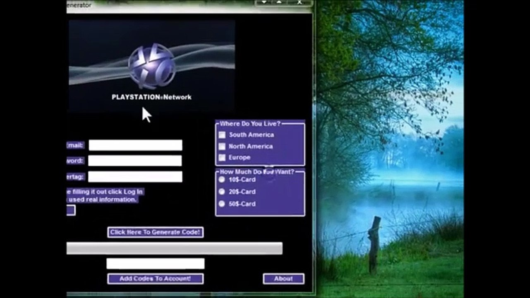Image resolution: width=530 pixels, height=298 pixels.
Task: Tick the South America checkbox
Action: click(x=222, y=135)
